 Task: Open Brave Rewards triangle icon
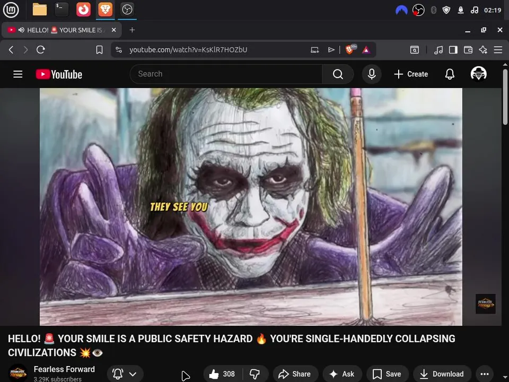[x=366, y=50]
